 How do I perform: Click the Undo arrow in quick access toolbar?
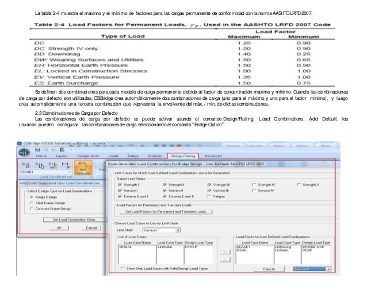click(x=46, y=150)
